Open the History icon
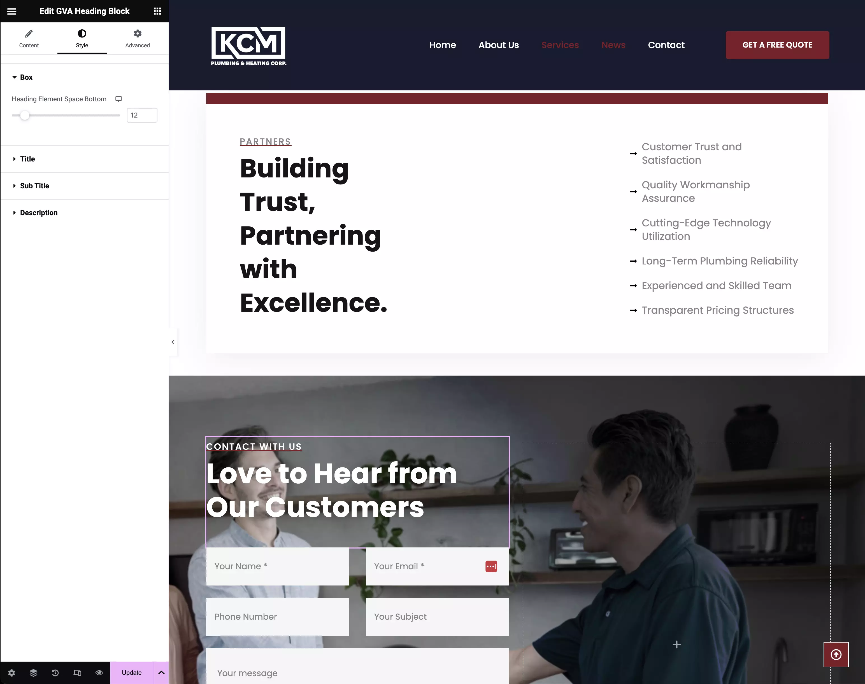The width and height of the screenshot is (865, 684). tap(55, 673)
